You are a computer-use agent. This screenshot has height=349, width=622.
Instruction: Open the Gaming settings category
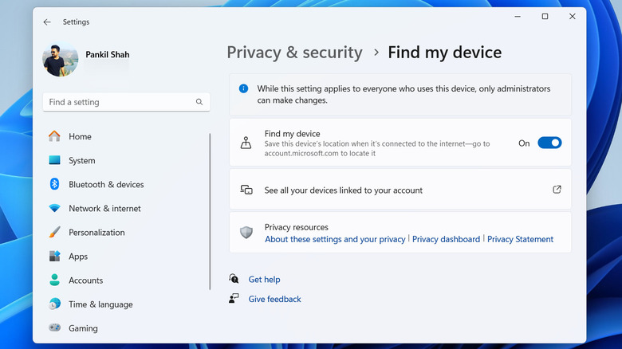pyautogui.click(x=83, y=328)
